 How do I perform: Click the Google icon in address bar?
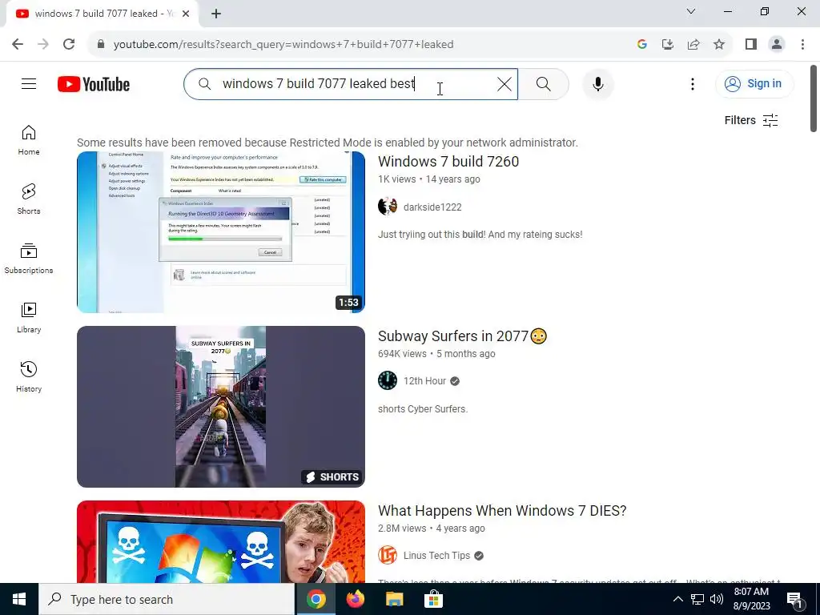(642, 44)
